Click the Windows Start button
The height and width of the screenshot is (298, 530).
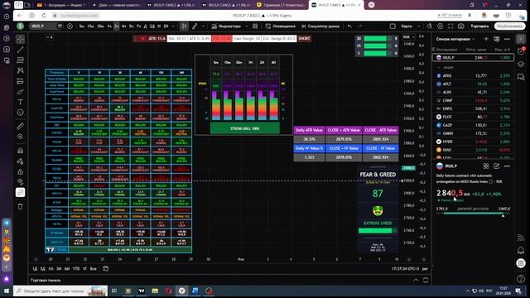tap(7, 291)
